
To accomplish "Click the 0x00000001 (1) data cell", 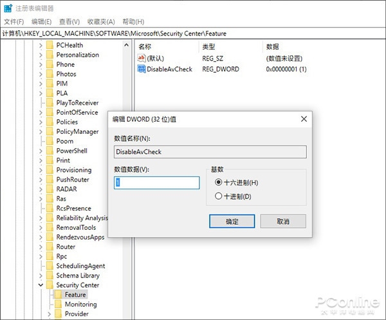I will [x=286, y=69].
